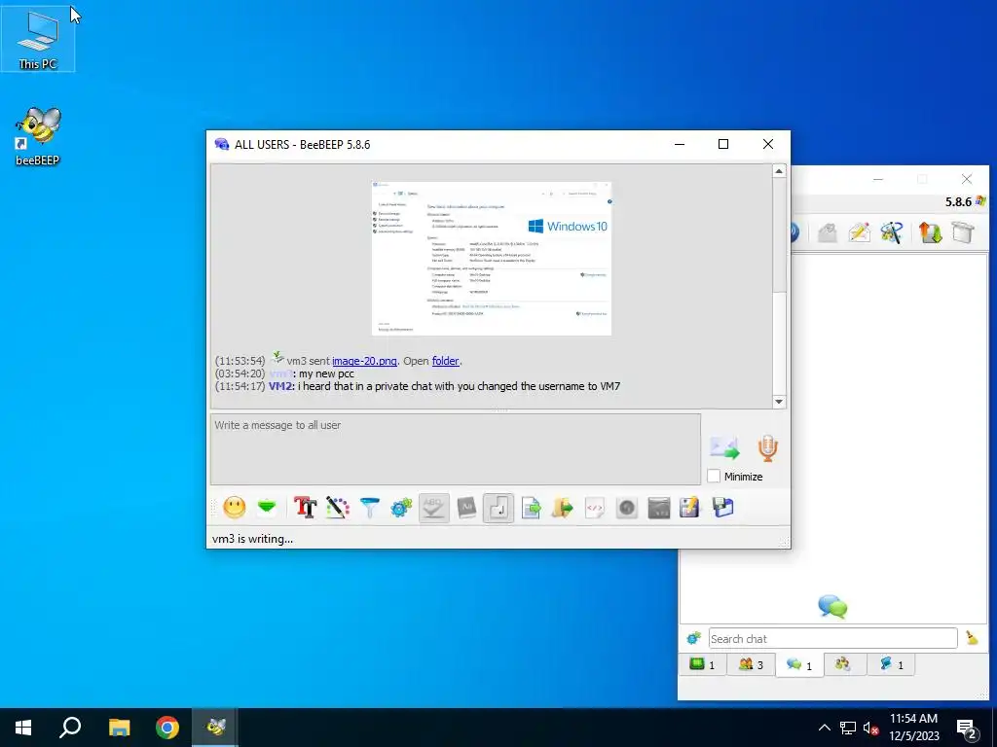997x747 pixels.
Task: Click the BeeBEEP taskbar button
Action: coord(215,728)
